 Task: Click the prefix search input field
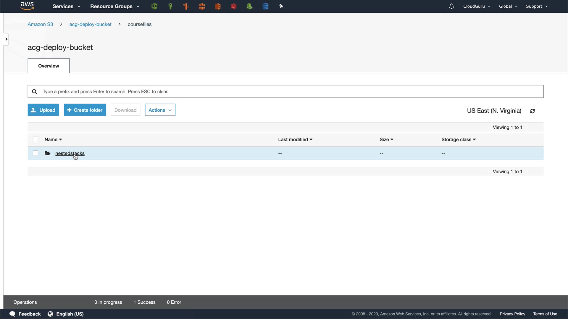(285, 92)
